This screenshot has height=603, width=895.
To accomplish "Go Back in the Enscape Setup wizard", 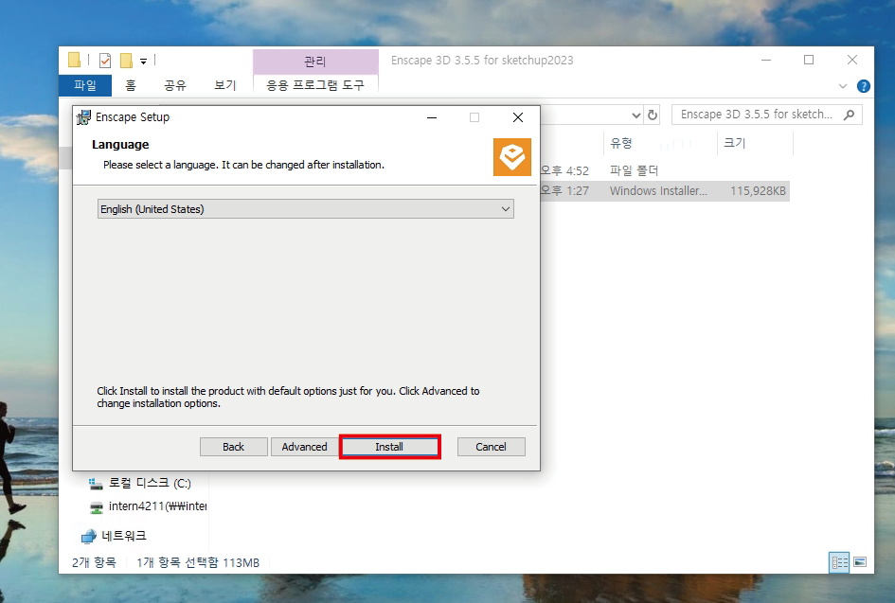I will pos(233,447).
